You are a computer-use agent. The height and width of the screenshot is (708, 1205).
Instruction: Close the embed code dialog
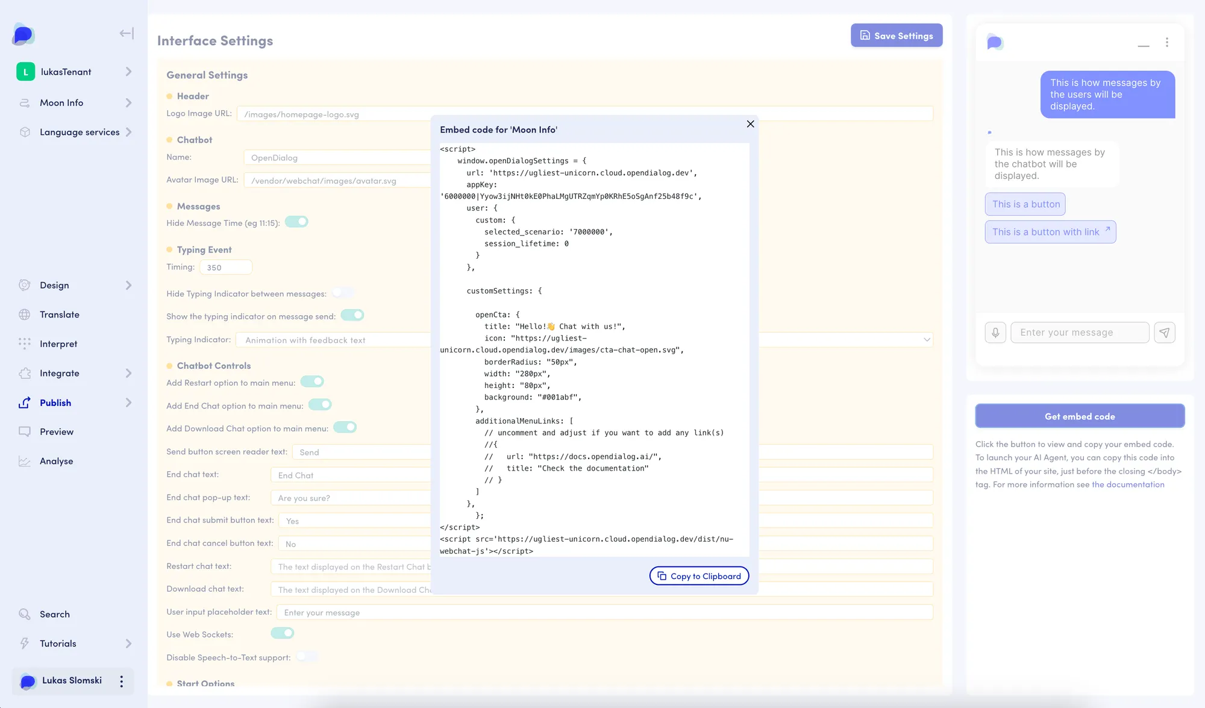(750, 124)
